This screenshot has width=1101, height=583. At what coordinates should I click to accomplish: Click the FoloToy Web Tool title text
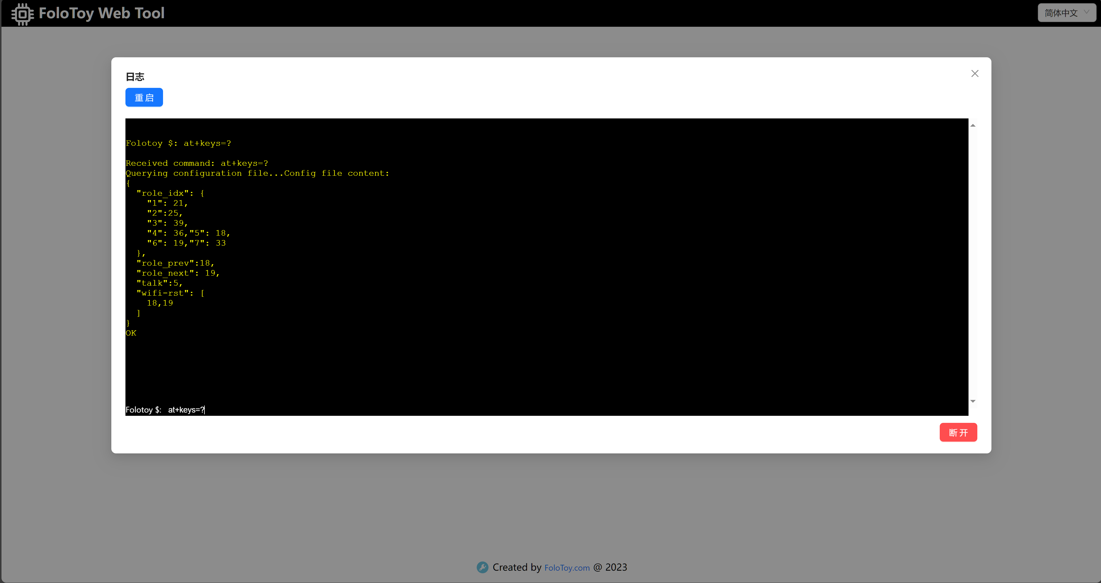(101, 13)
